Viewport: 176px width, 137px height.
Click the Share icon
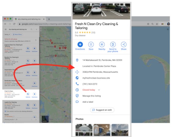124,45
